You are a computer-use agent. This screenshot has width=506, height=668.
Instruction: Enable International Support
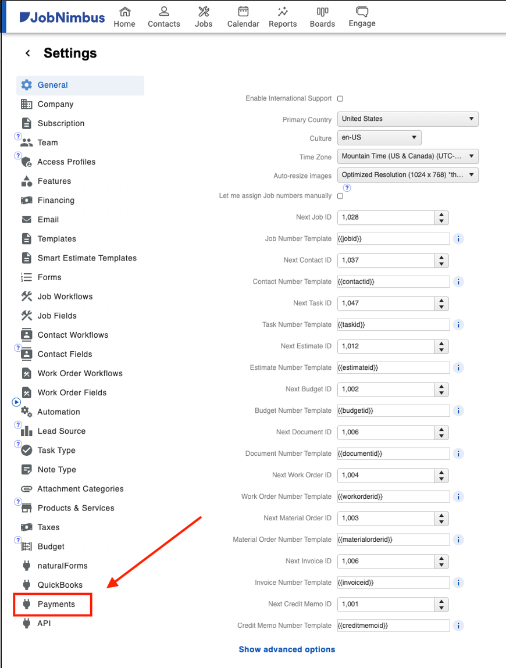(x=340, y=99)
